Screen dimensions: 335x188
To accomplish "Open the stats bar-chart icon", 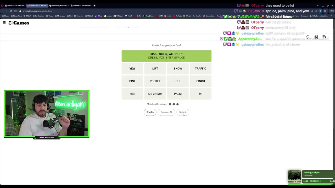I will (316, 37).
